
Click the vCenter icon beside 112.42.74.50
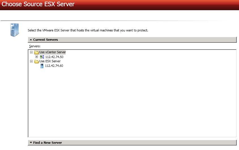coord(42,57)
